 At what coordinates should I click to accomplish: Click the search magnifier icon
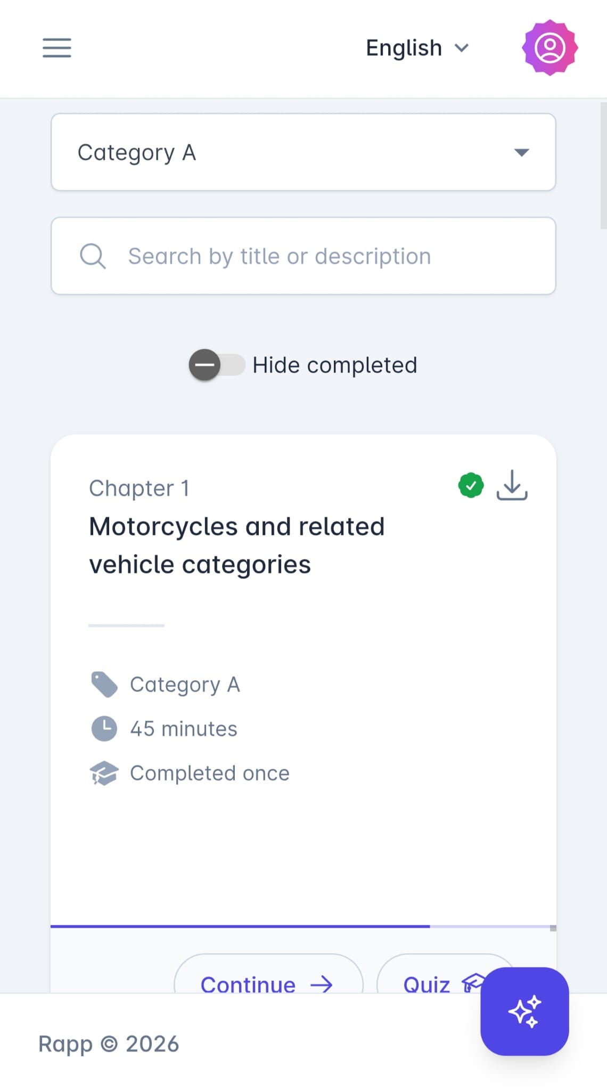tap(93, 256)
